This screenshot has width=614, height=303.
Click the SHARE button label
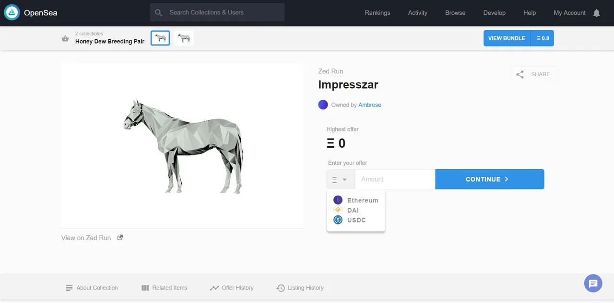click(x=541, y=74)
